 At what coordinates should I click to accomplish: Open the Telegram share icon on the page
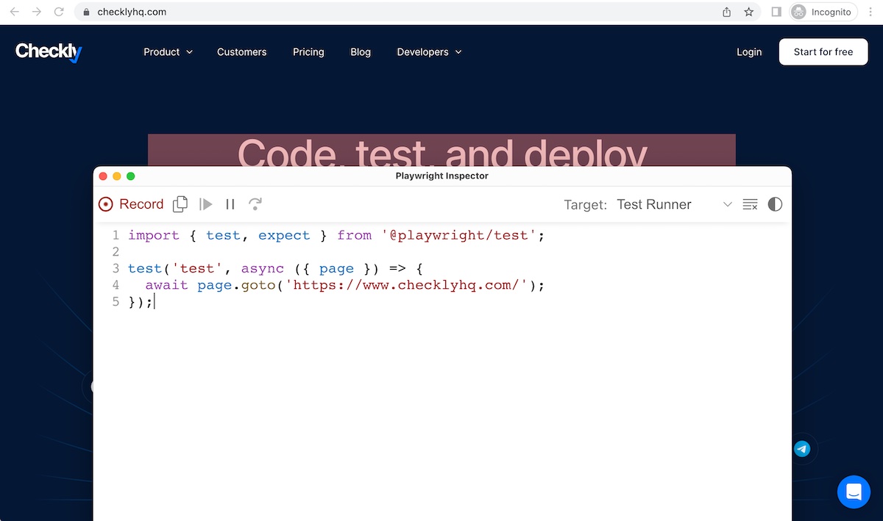pos(802,449)
